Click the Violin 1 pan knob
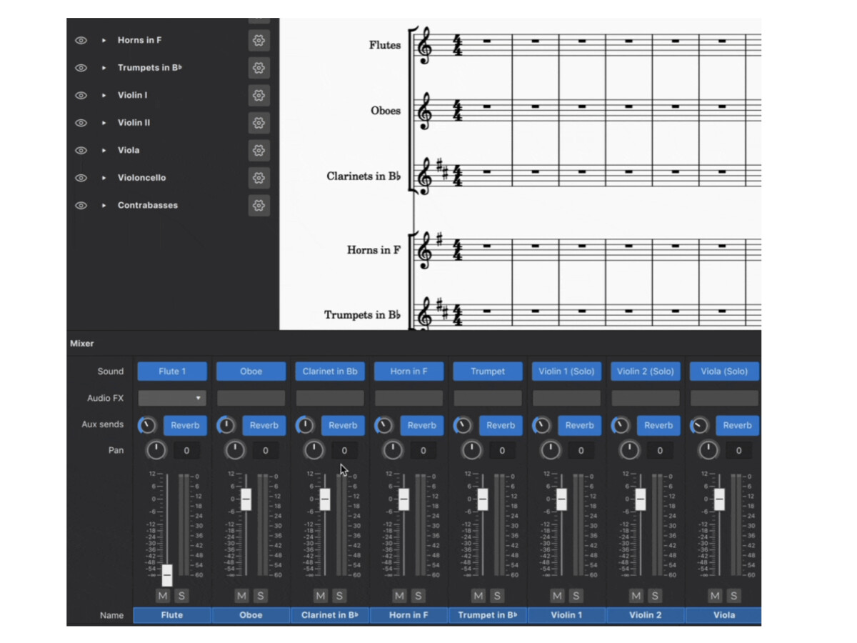This screenshot has height=643, width=857. pyautogui.click(x=551, y=450)
